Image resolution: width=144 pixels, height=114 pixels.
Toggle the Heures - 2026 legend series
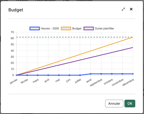point(44,28)
